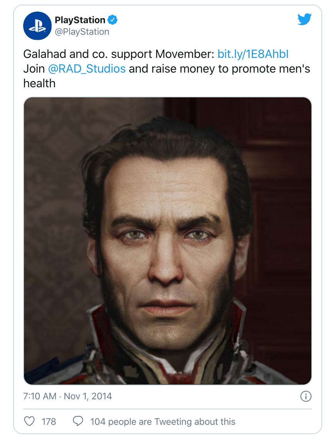This screenshot has width=333, height=448.
Task: Open the tweet info circle icon
Action: 306,396
